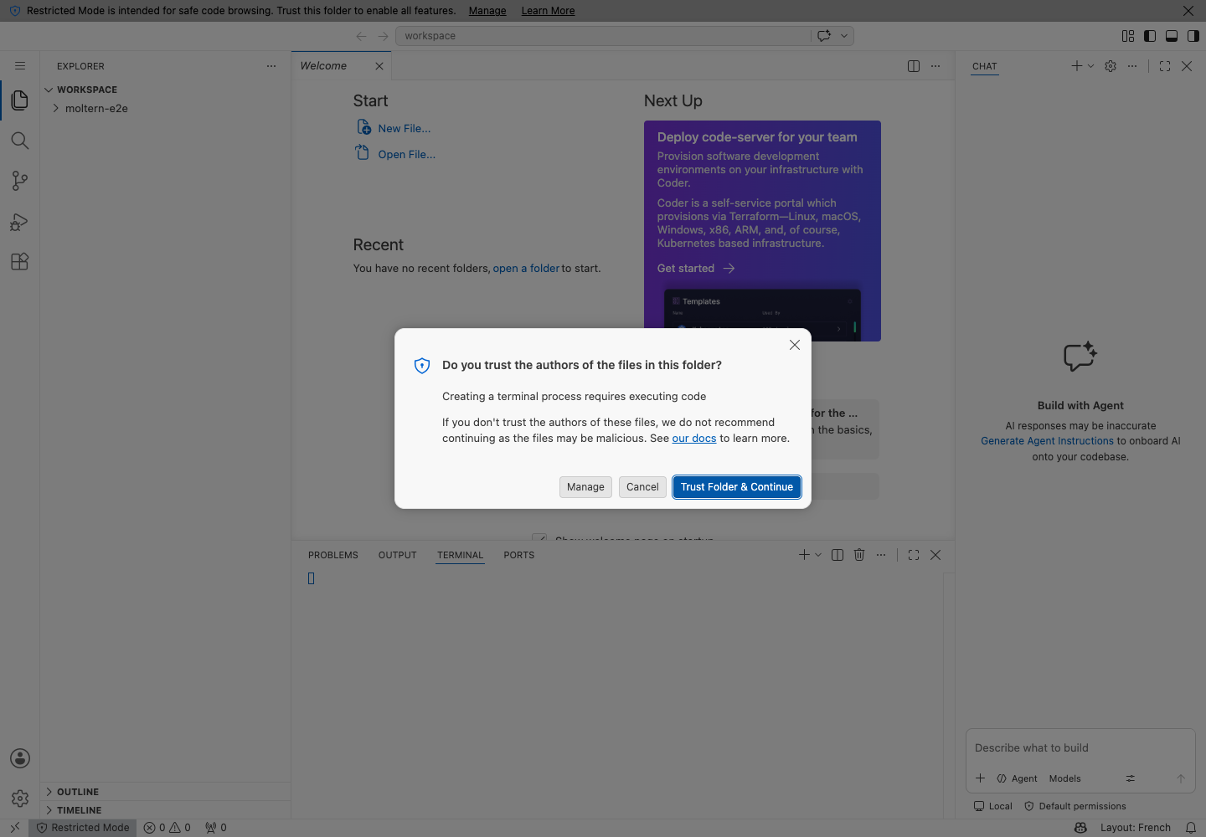Open chat settings gear icon
This screenshot has width=1206, height=837.
(1111, 66)
